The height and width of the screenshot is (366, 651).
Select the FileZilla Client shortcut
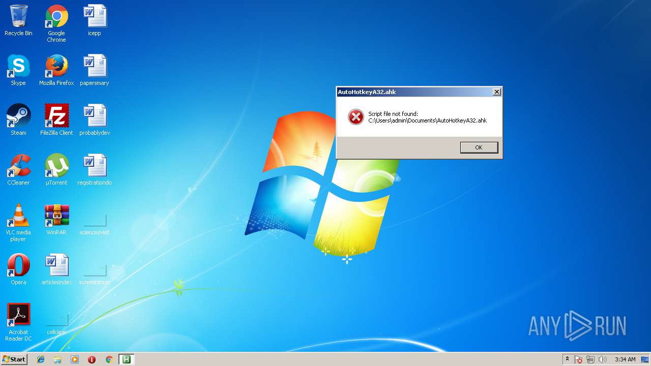[x=56, y=120]
